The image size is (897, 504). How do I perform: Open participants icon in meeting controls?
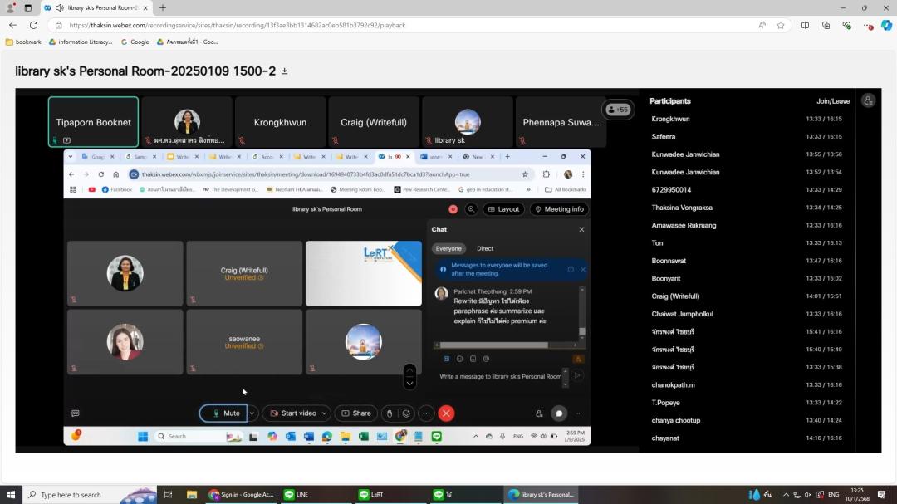click(539, 413)
